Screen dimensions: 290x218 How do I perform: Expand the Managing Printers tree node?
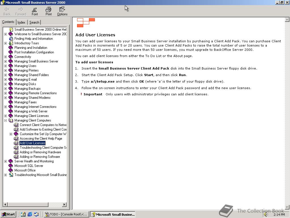pos(6,70)
